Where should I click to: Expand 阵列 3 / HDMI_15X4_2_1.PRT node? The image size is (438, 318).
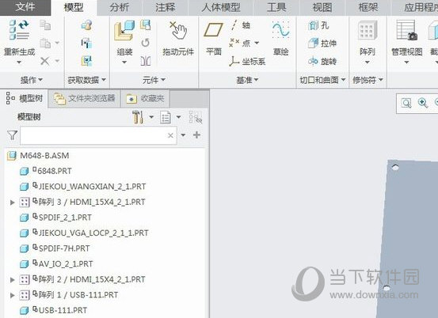click(x=13, y=203)
